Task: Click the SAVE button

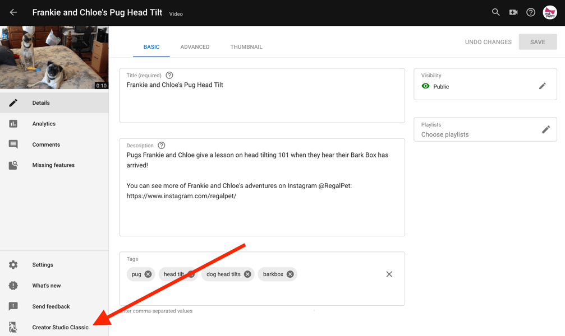Action: point(538,42)
